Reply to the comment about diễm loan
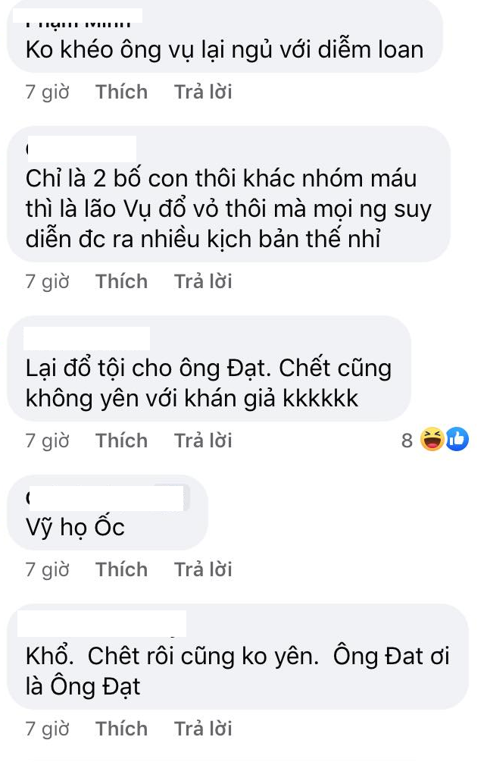Screen dimensions: 487x762 pyautogui.click(x=203, y=92)
